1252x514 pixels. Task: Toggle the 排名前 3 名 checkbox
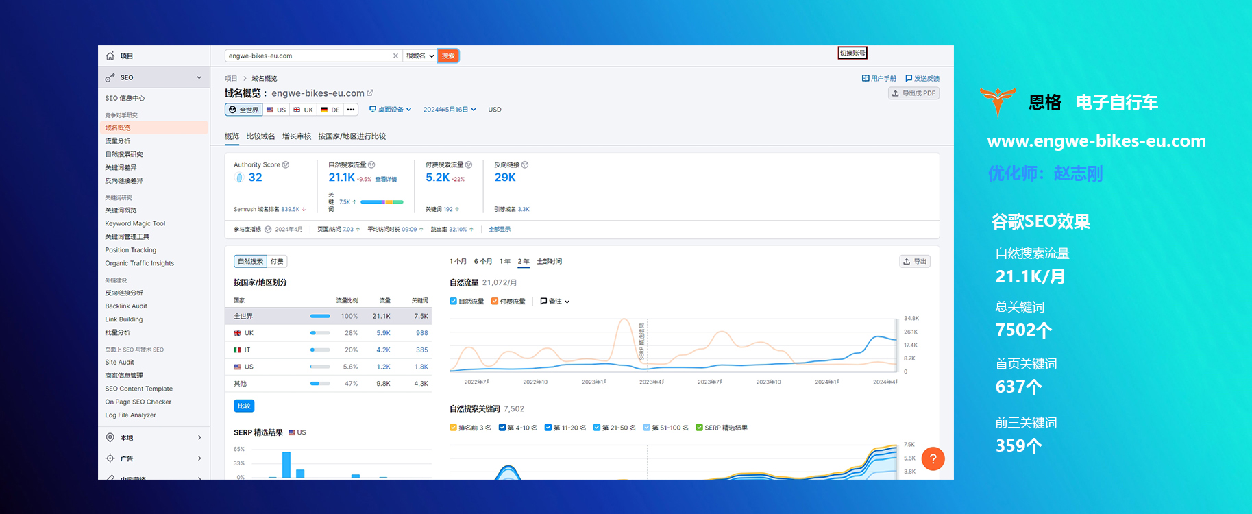click(x=453, y=428)
